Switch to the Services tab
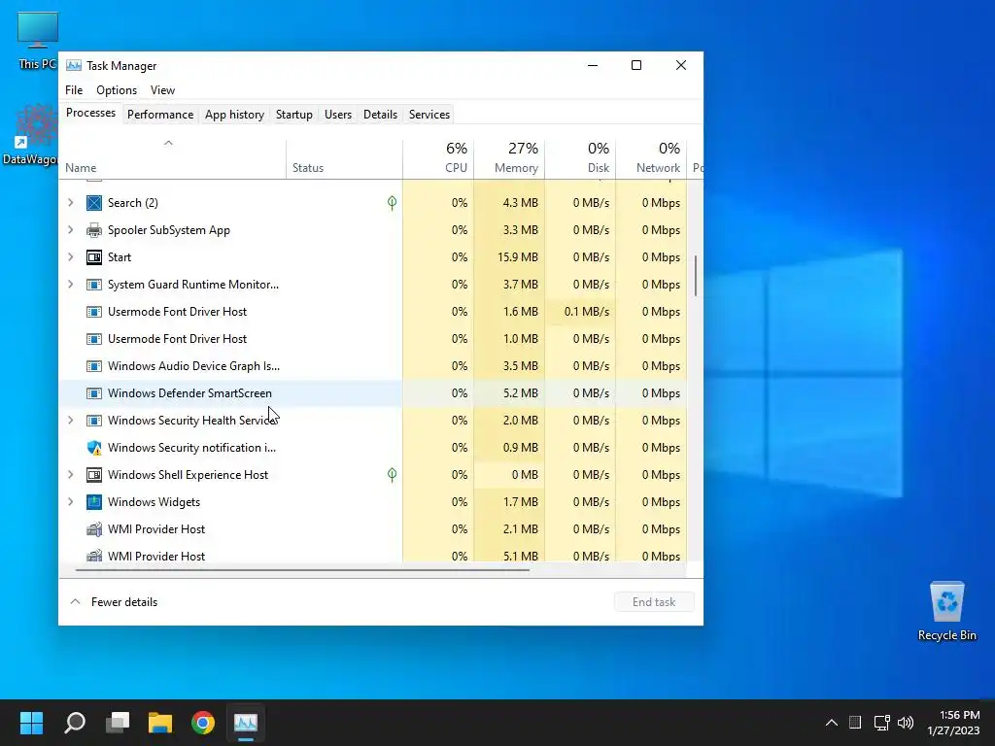Viewport: 995px width, 746px height. [x=429, y=115]
